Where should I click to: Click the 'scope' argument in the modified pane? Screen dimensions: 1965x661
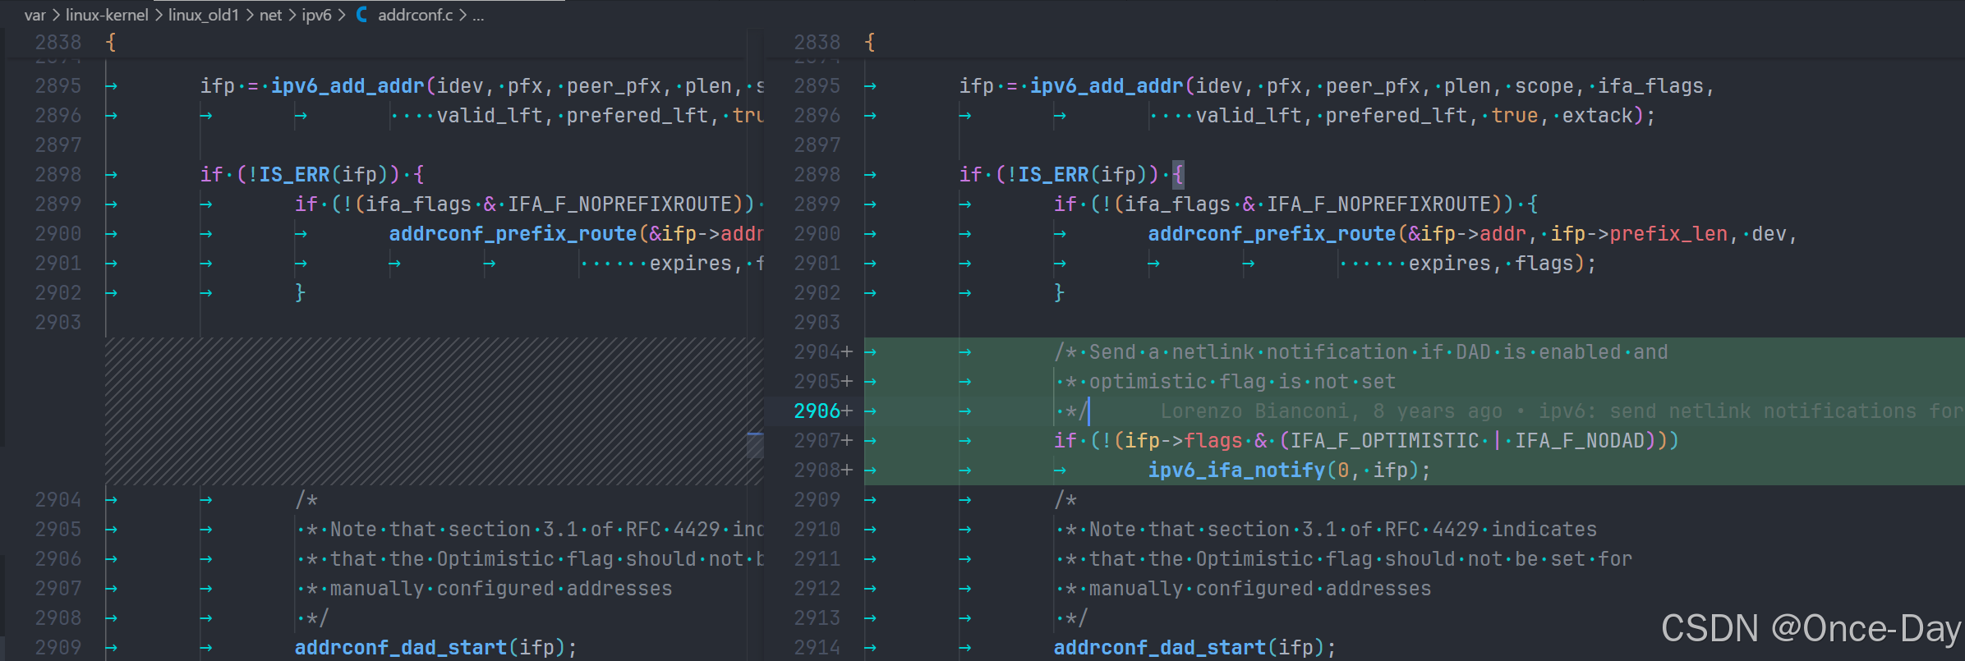(x=1544, y=86)
